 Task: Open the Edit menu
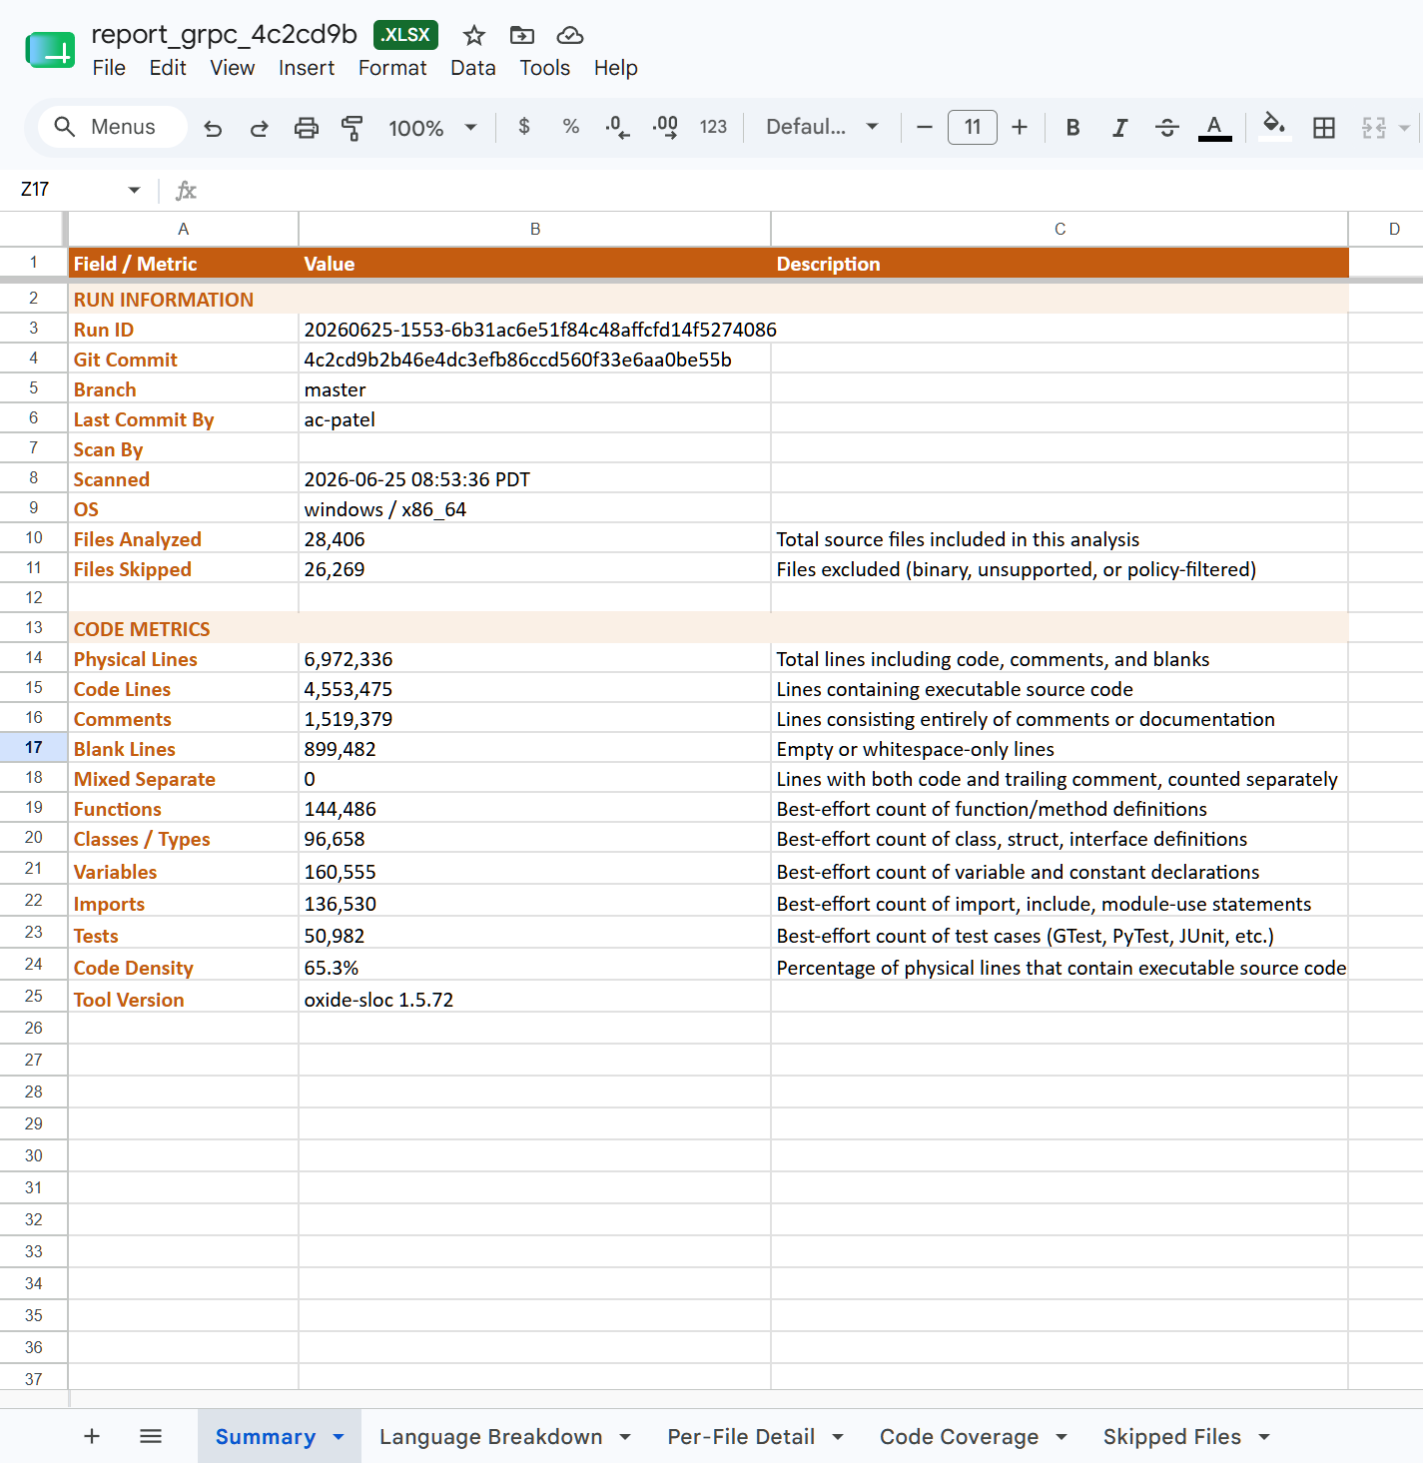pyautogui.click(x=168, y=68)
